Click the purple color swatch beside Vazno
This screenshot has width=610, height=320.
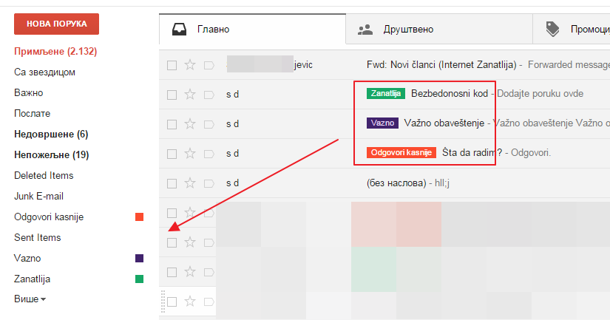click(x=139, y=258)
